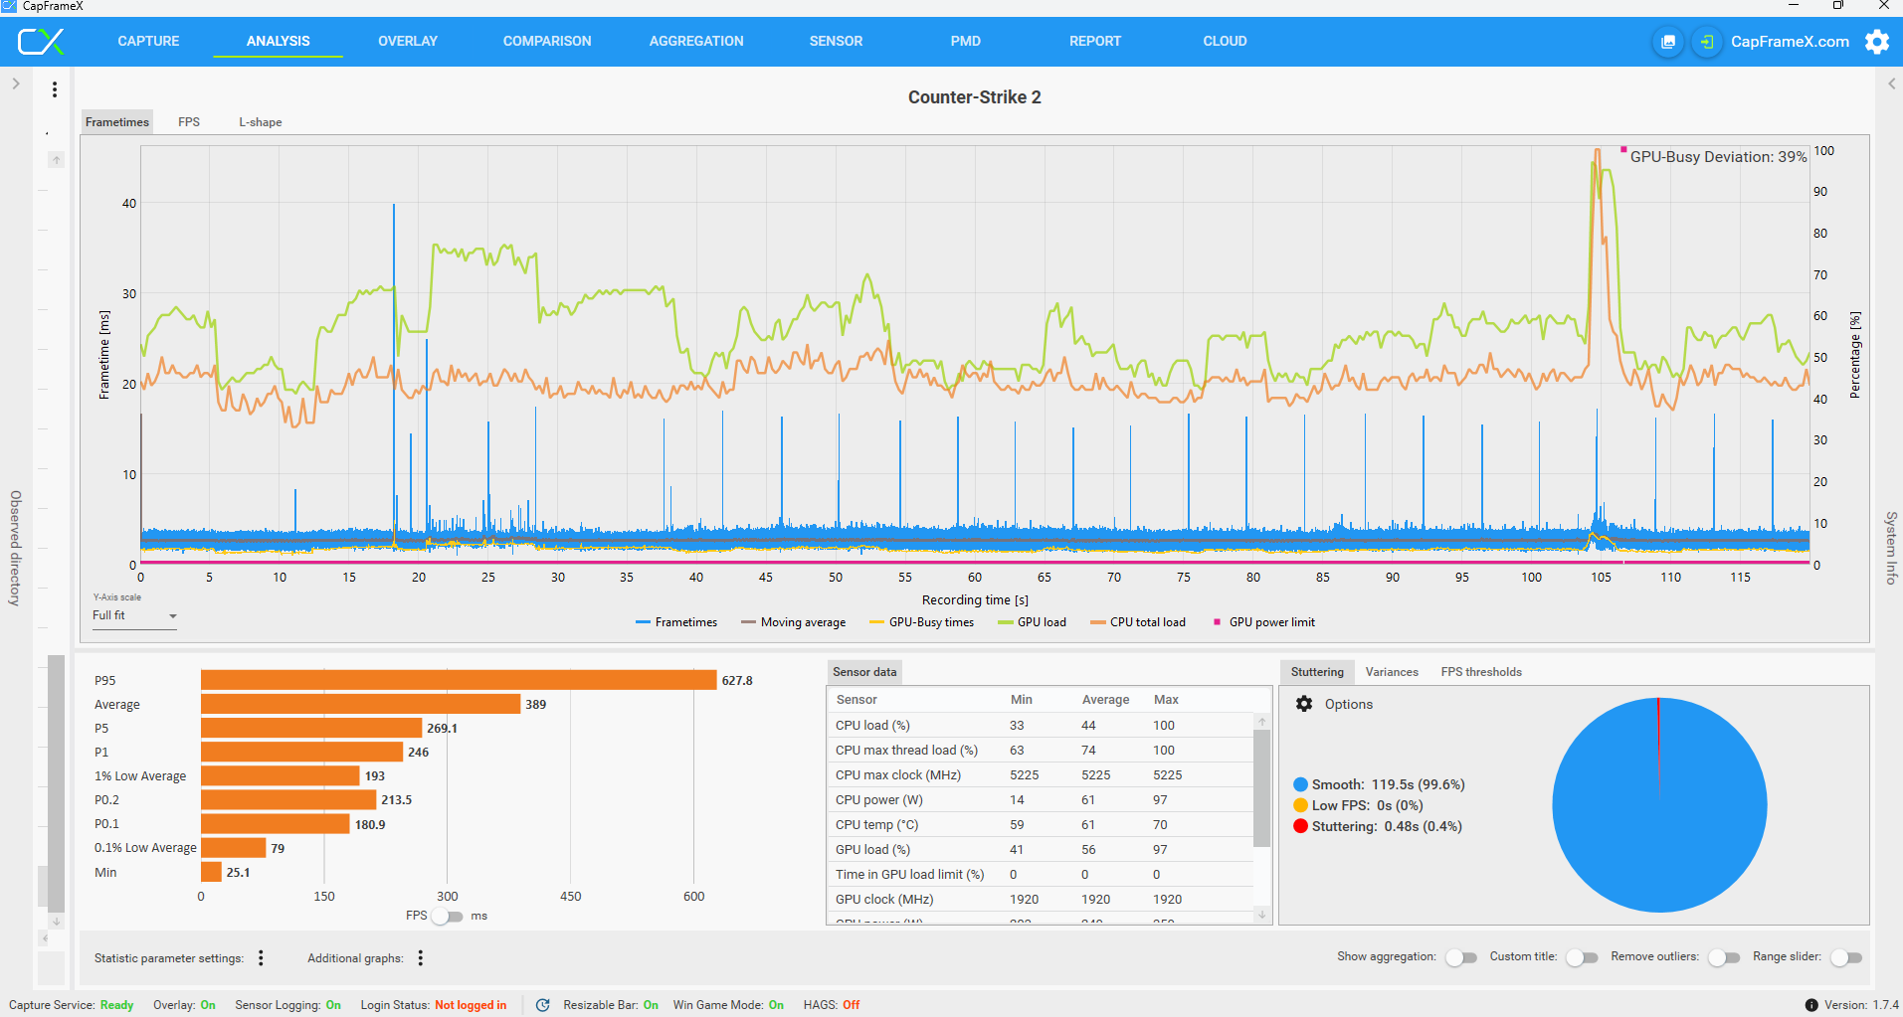Turn on Remove outliers switch
This screenshot has height=1017, width=1903.
(x=1723, y=957)
